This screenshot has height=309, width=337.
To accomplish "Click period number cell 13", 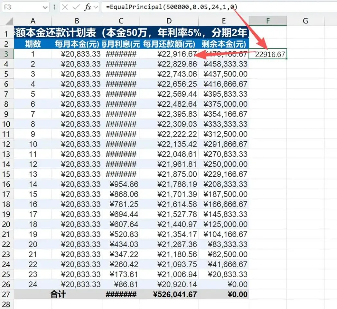I will [33, 174].
